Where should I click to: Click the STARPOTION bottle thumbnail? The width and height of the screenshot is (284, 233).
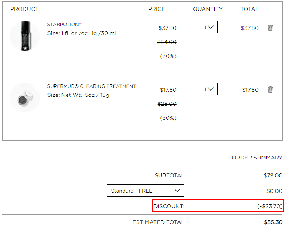[x=25, y=36]
